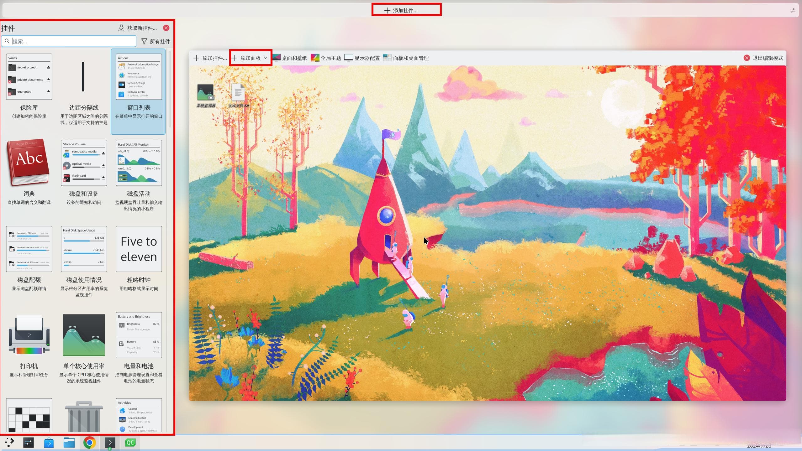
Task: Select the checkered grid widget preview
Action: (29, 415)
